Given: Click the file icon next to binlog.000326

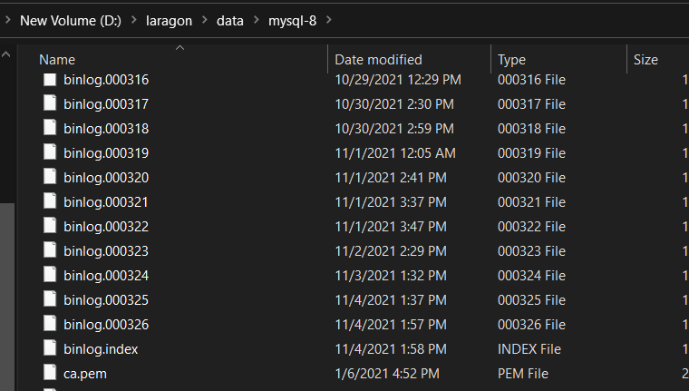Looking at the screenshot, I should point(50,324).
